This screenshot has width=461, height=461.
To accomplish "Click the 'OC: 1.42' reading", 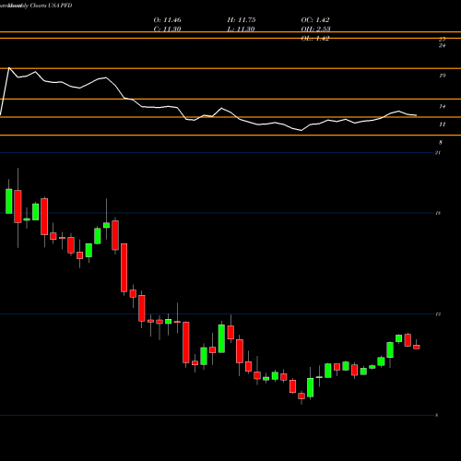I will 315,20.
